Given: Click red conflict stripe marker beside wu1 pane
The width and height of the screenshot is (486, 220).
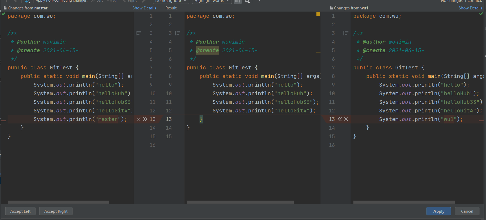Looking at the screenshot, I should pos(481,121).
